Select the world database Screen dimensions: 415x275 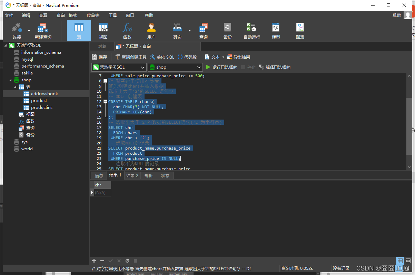coord(27,149)
